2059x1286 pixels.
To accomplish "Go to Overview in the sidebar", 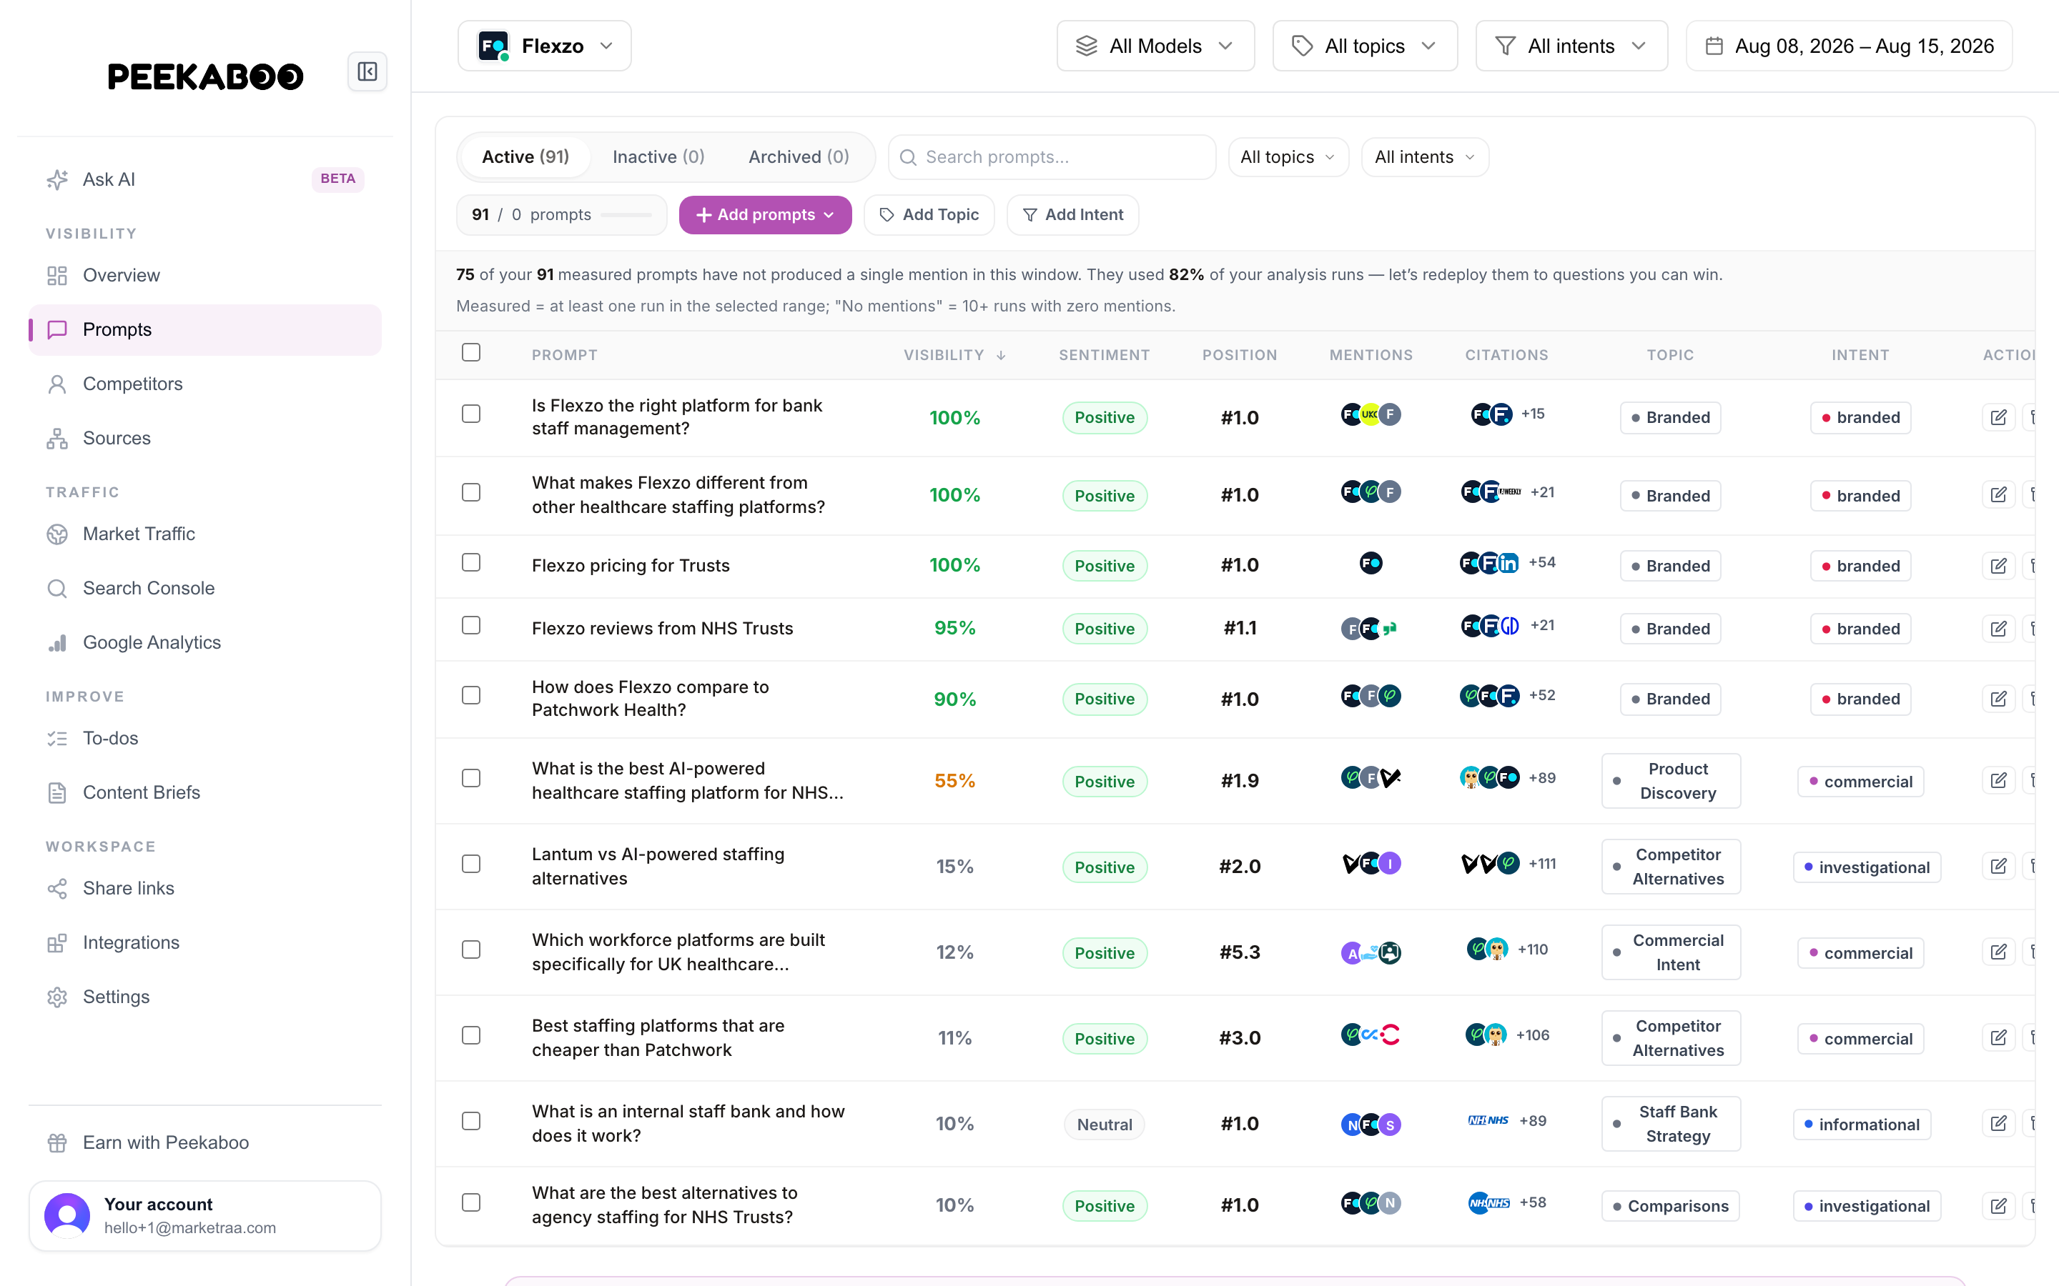I will click(x=205, y=276).
